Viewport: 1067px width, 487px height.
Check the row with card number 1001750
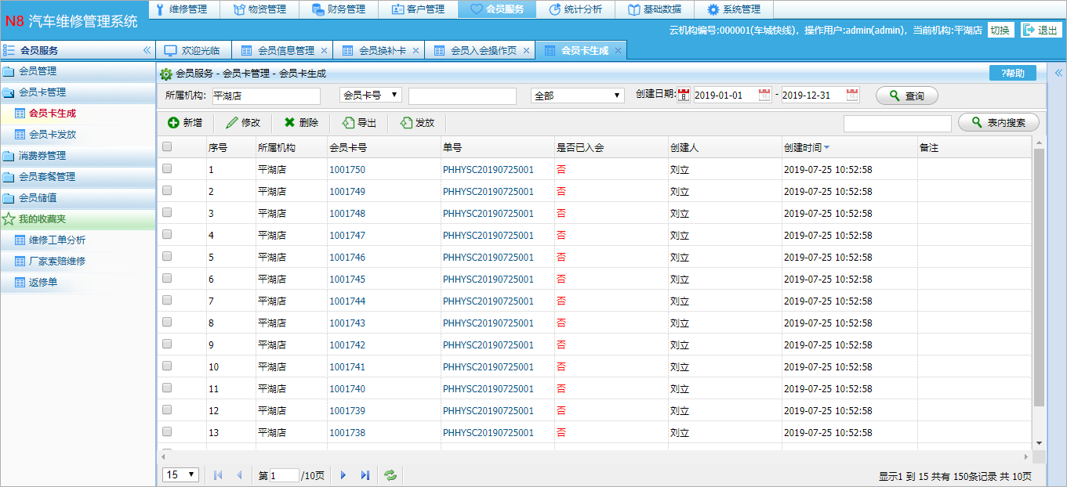click(167, 168)
